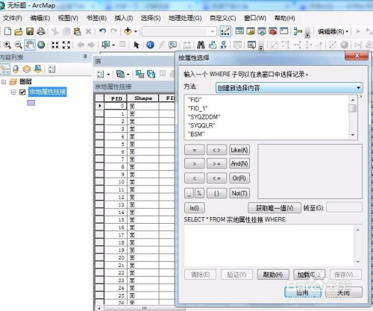Click Switch Selection icon in table toolbar
This screenshot has height=311, width=373.
[151, 74]
